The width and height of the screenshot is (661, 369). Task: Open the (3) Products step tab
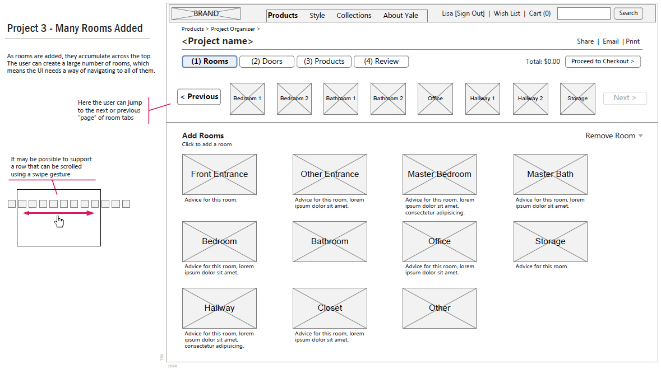(x=324, y=62)
